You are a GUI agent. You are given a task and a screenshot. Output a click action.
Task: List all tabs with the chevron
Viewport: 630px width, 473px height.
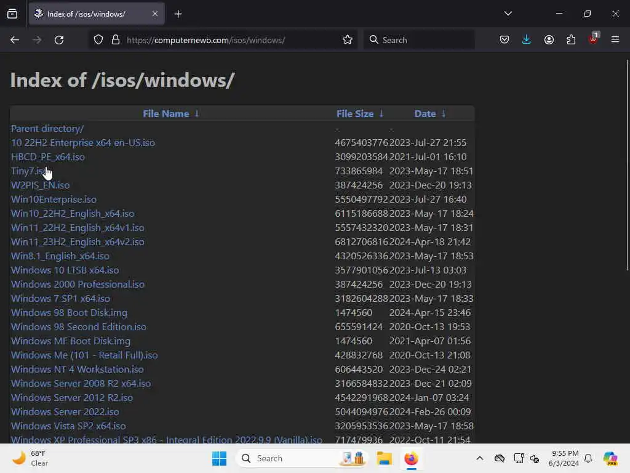[x=508, y=14]
